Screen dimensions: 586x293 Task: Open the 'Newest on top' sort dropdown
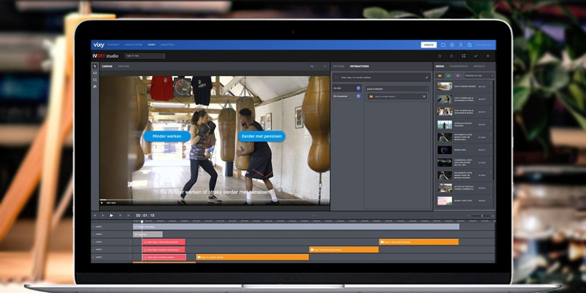[478, 76]
